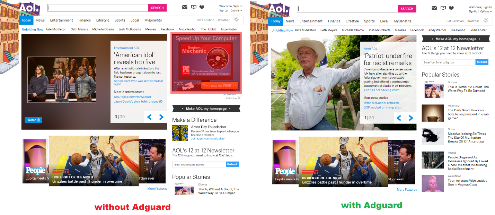Open the MyBenefits menu on the left page
This screenshot has height=215, width=495.
click(153, 20)
